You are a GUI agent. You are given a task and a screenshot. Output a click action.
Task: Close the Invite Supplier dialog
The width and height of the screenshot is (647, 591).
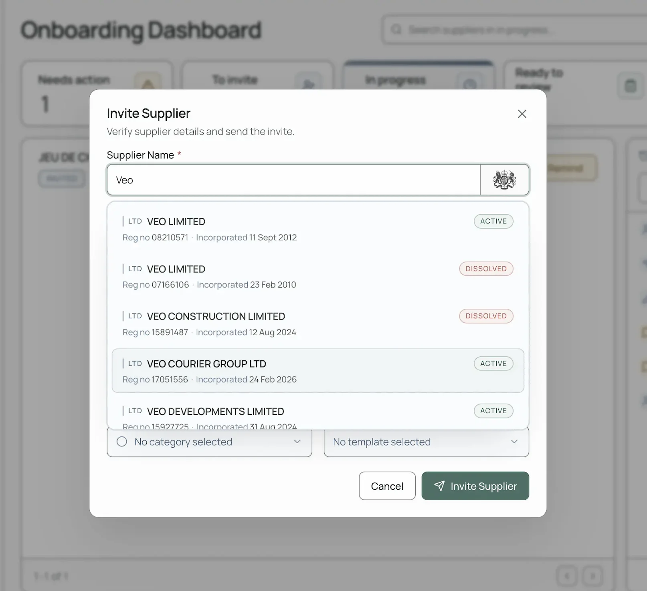pyautogui.click(x=522, y=114)
